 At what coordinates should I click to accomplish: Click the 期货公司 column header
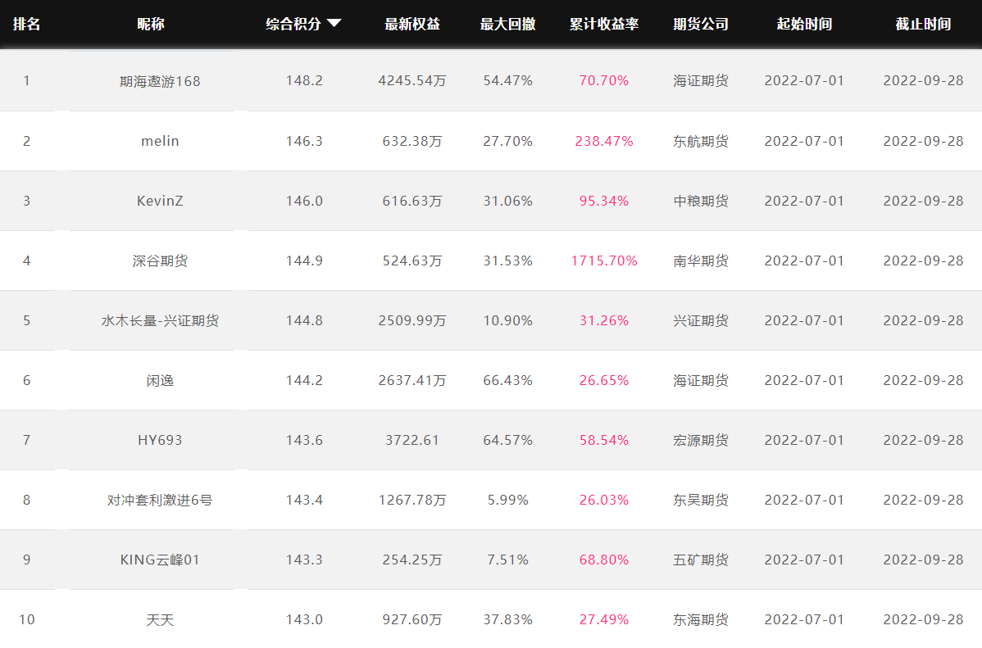coord(701,24)
